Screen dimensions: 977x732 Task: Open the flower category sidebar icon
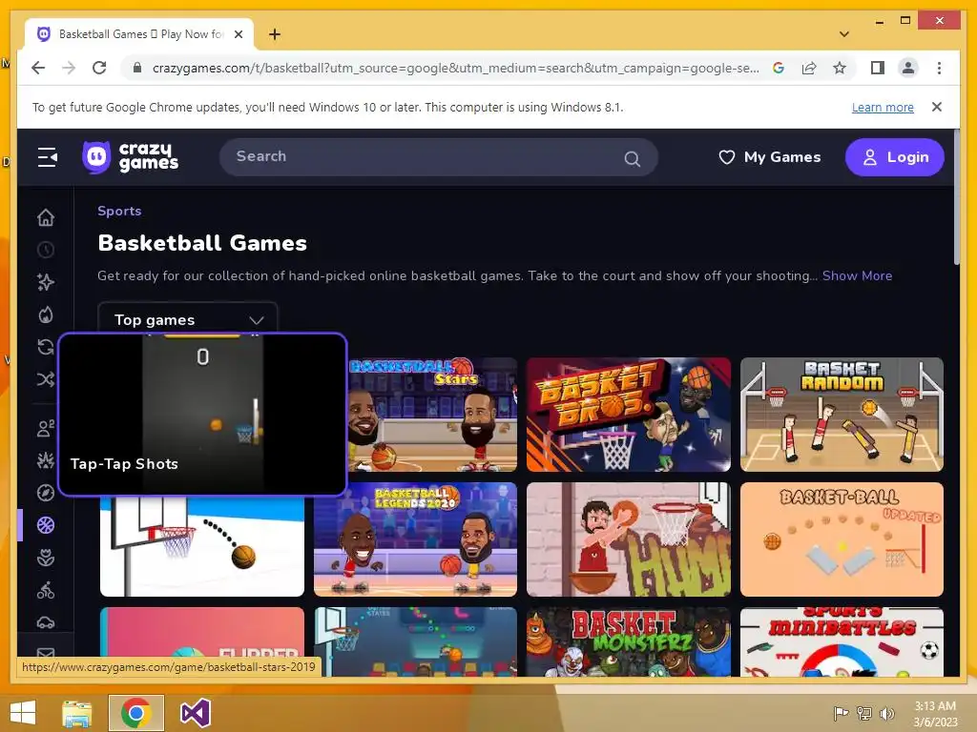[46, 558]
